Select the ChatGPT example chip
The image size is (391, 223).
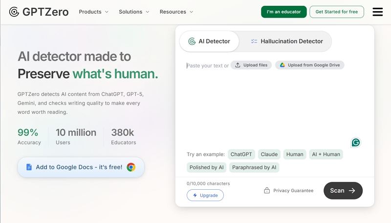241,154
